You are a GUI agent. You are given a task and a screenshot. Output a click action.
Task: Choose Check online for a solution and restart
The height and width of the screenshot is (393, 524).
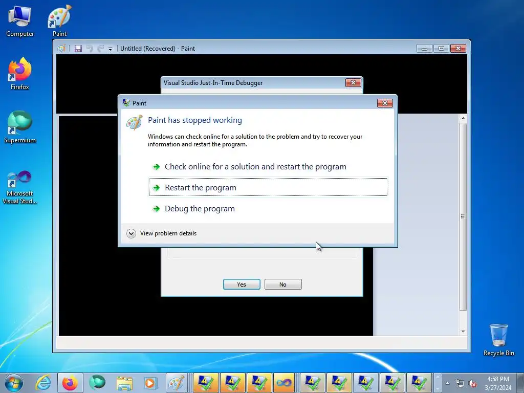point(268,166)
